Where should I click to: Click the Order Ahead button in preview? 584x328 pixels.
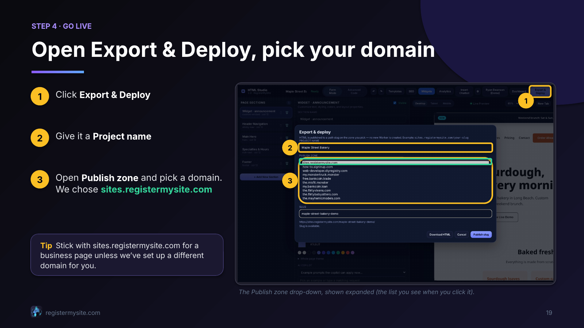[x=543, y=138]
